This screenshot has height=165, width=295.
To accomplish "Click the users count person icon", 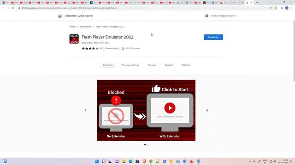I will coord(123,49).
